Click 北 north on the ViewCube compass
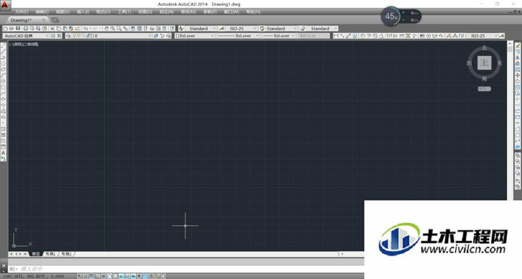This screenshot has height=279, width=522. pos(484,48)
